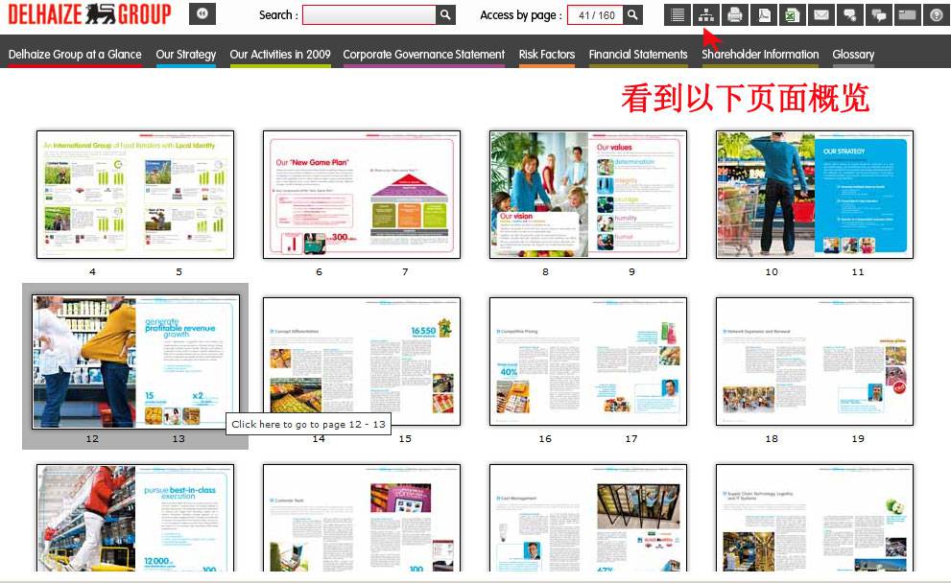Open the archive folder icon
951x583 pixels.
pyautogui.click(x=906, y=14)
